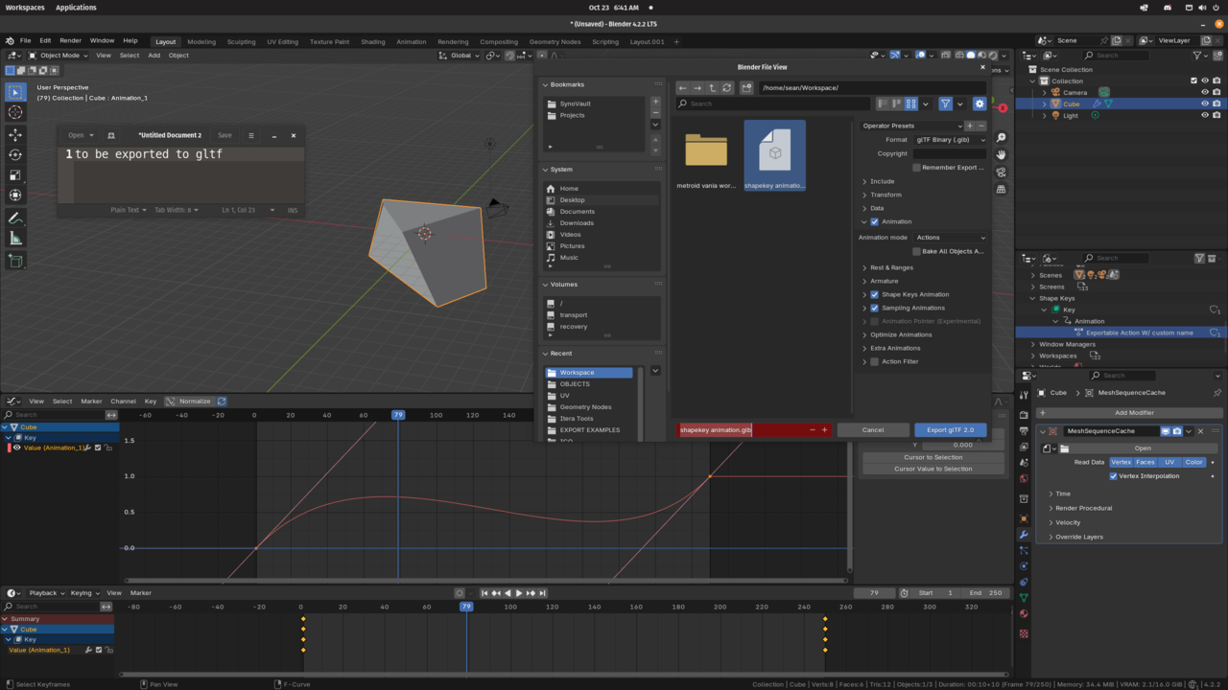Click the Export glTF 2.0 button

(950, 430)
